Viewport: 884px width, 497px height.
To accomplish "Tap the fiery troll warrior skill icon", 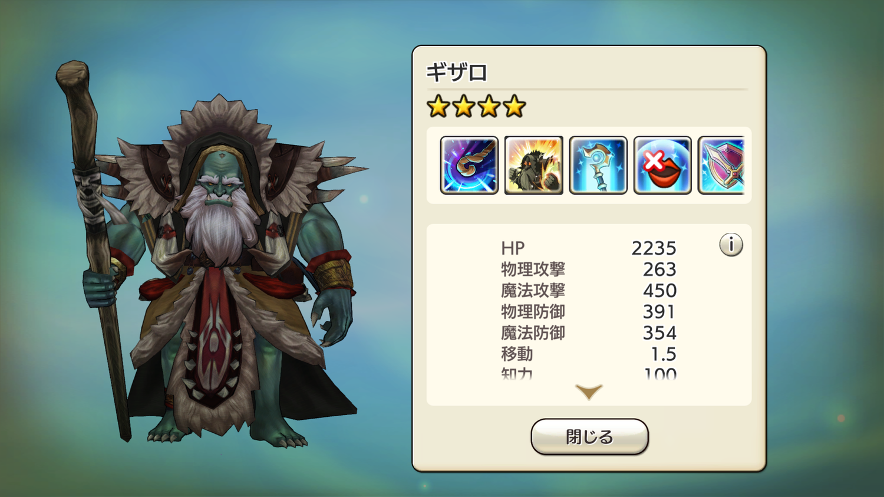I will [534, 165].
